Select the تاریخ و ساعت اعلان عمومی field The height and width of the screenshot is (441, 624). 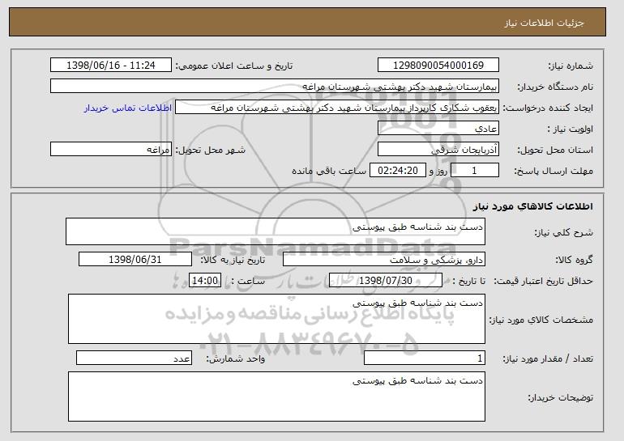(111, 66)
